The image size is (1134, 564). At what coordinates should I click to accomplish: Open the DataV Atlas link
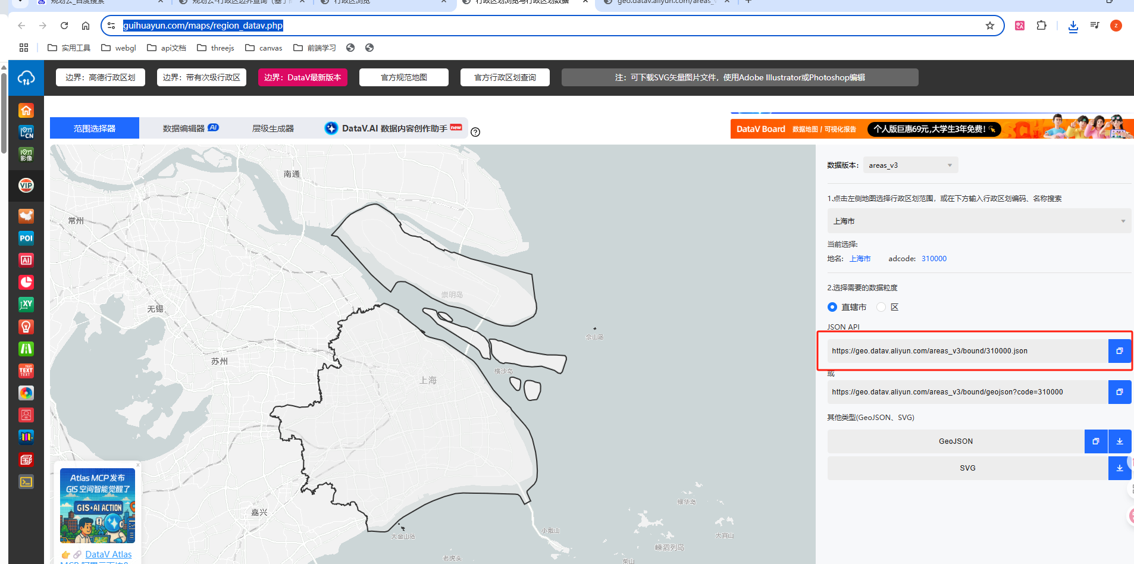tap(108, 554)
